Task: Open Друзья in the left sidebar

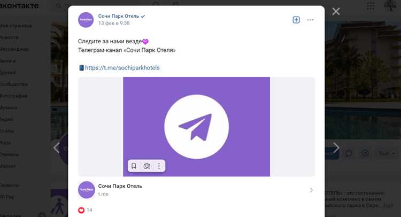Action: (8, 73)
